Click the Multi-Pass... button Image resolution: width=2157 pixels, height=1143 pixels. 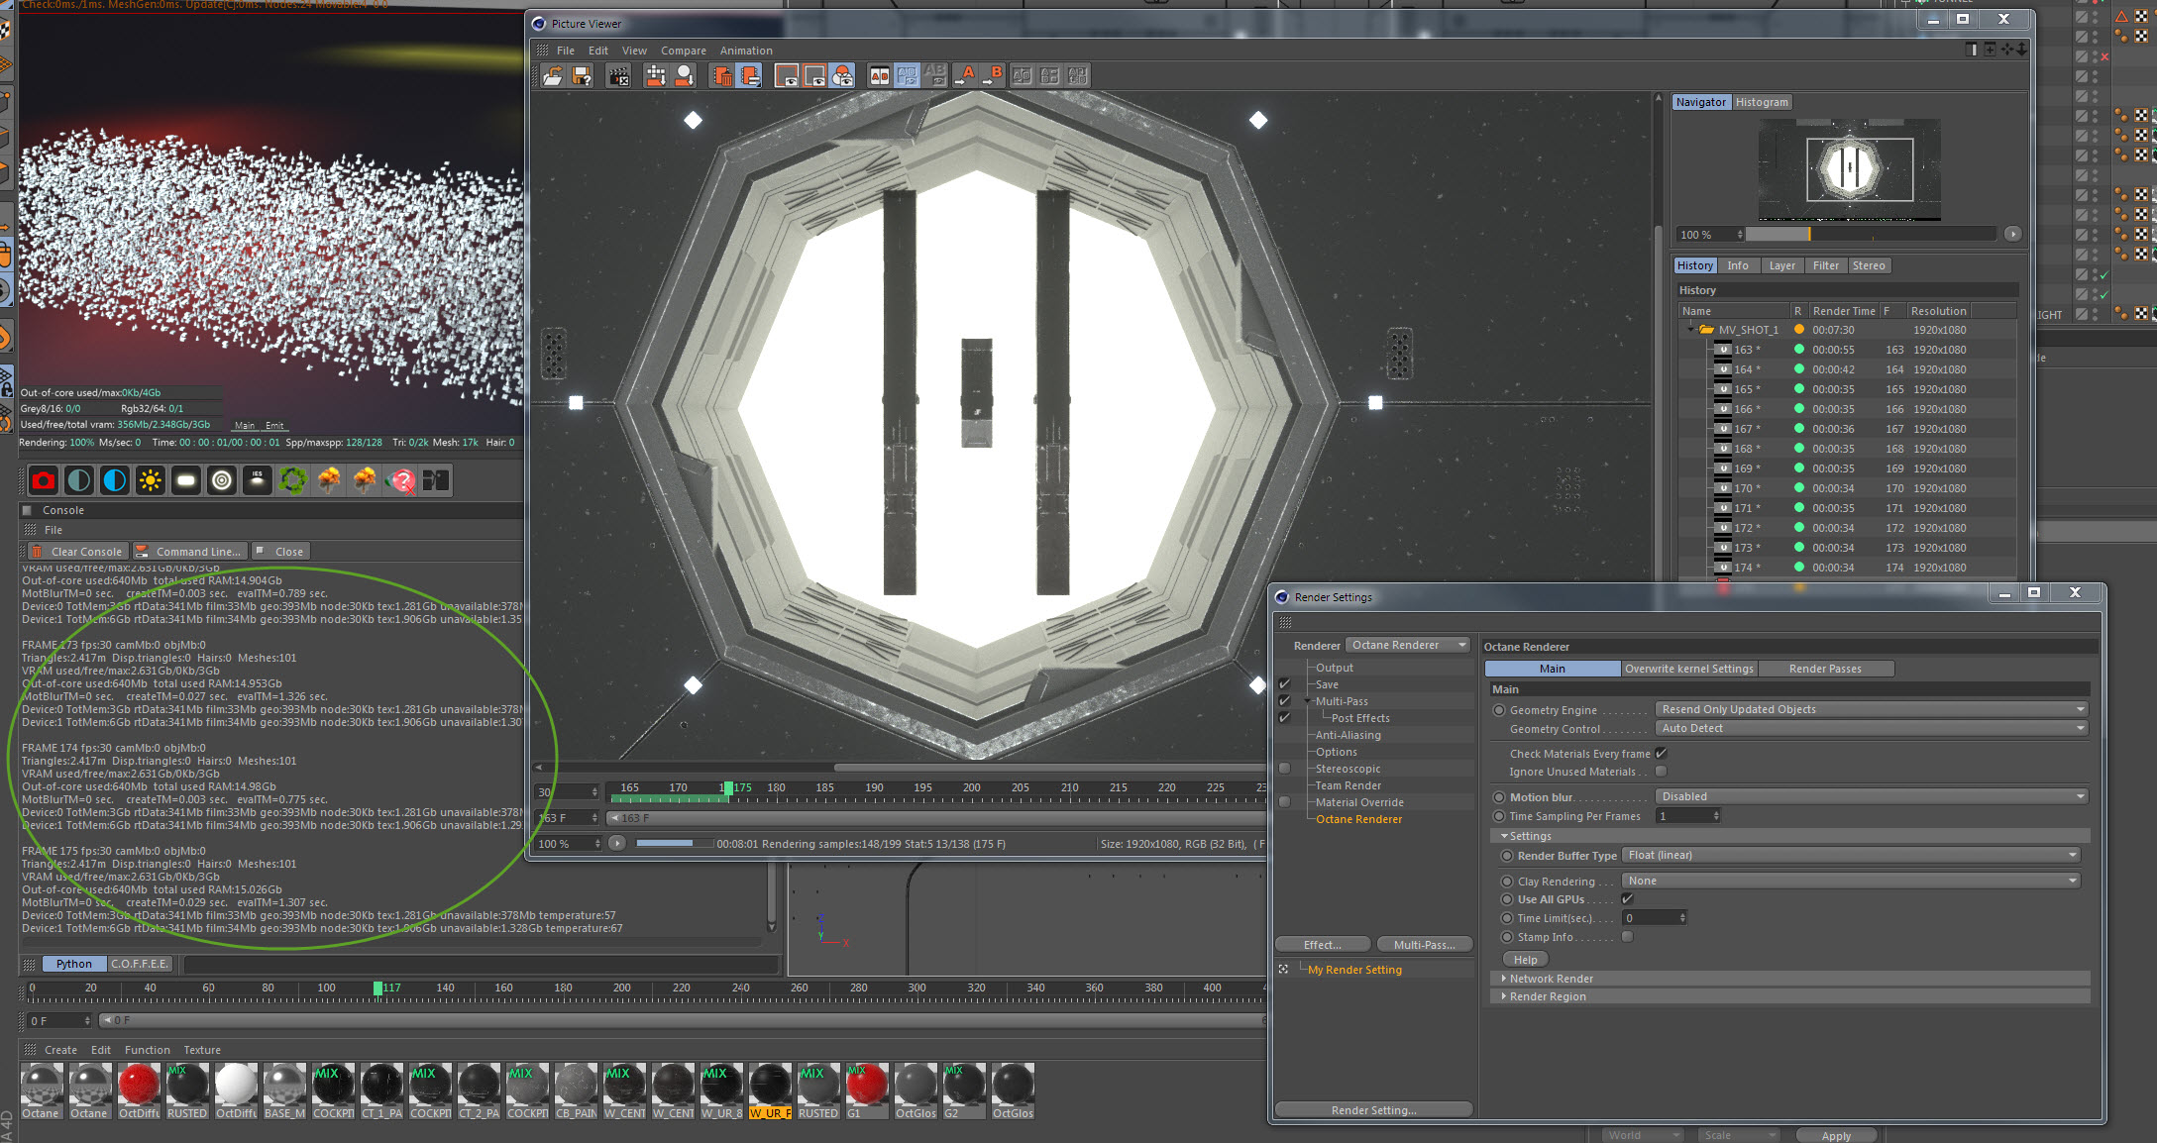pos(1423,945)
